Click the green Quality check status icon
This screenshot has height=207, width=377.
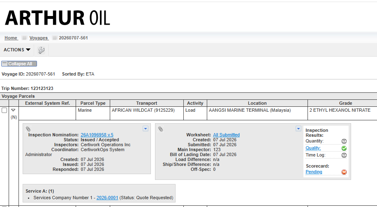[x=344, y=148]
